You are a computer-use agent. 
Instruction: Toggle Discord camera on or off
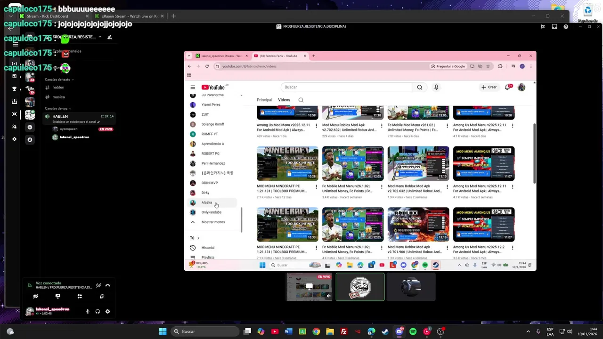click(x=36, y=296)
